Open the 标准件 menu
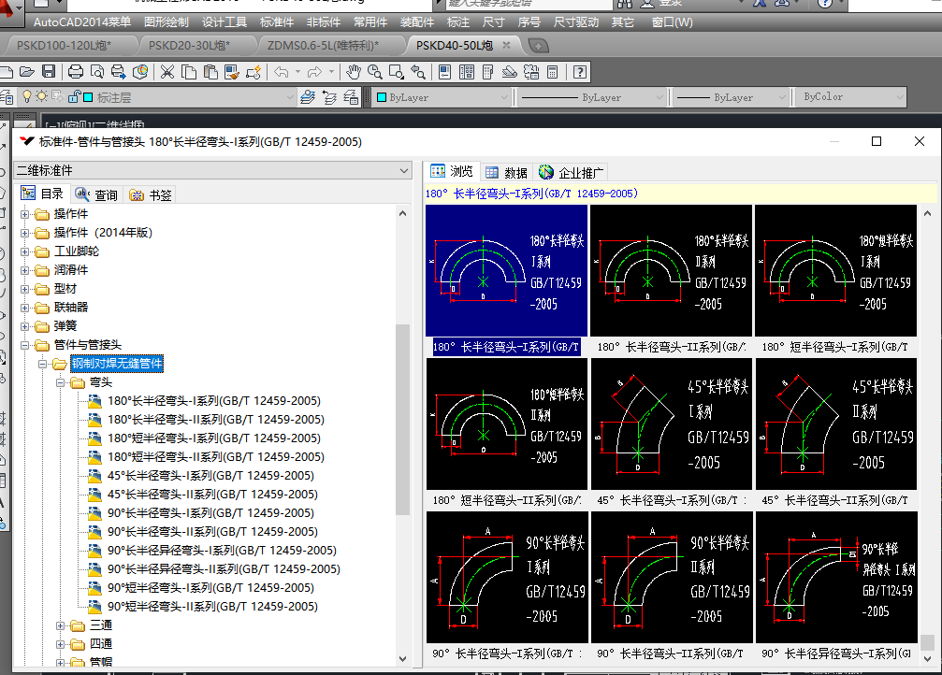The width and height of the screenshot is (942, 675). [x=276, y=22]
